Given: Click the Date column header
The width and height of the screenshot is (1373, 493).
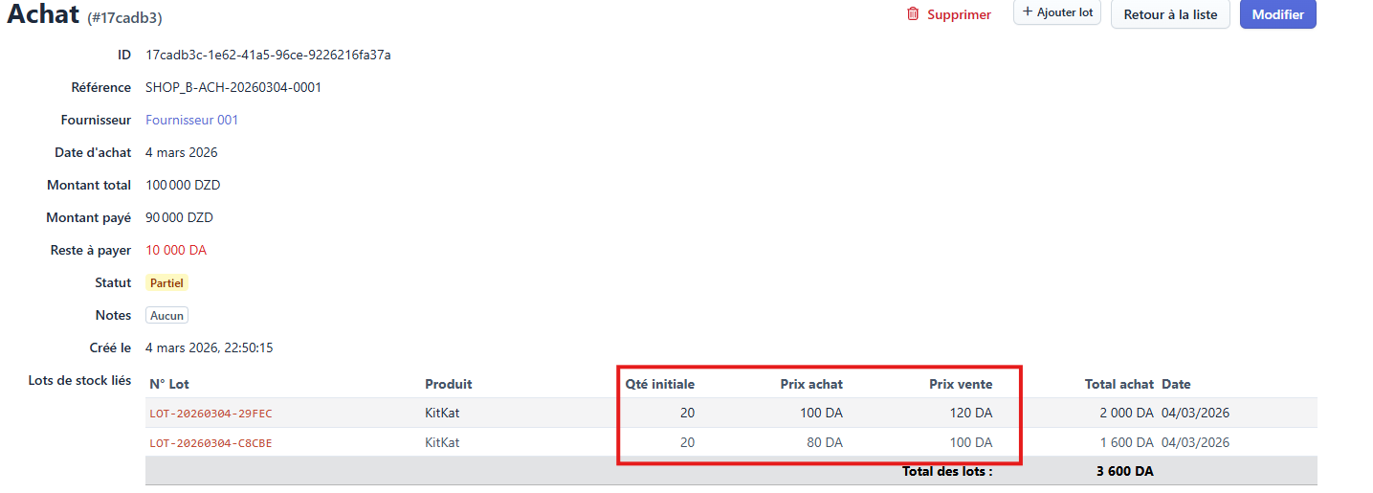Looking at the screenshot, I should click(x=1176, y=384).
